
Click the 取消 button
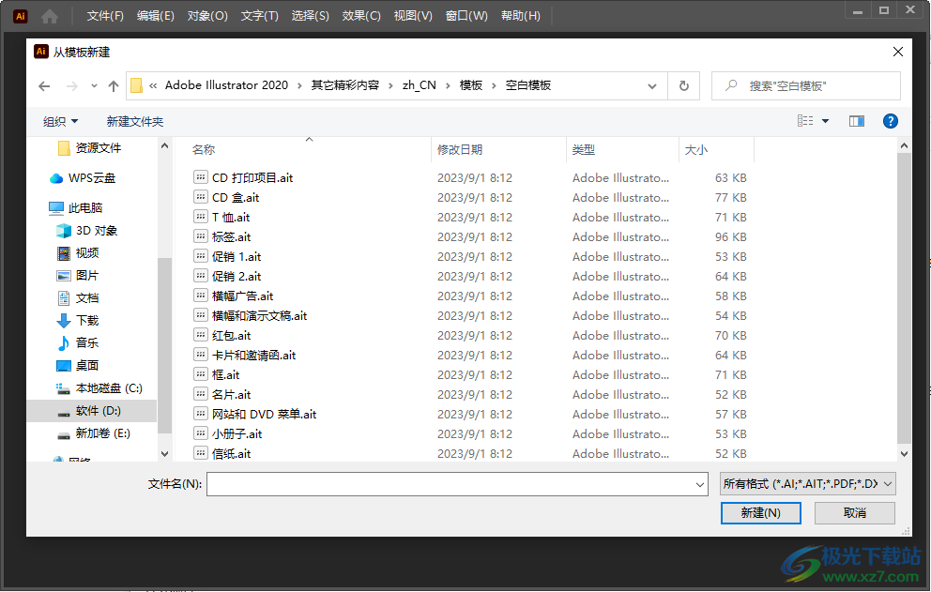(x=854, y=513)
